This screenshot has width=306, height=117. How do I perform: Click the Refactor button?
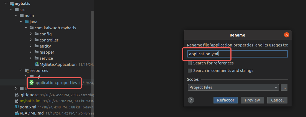(225, 100)
